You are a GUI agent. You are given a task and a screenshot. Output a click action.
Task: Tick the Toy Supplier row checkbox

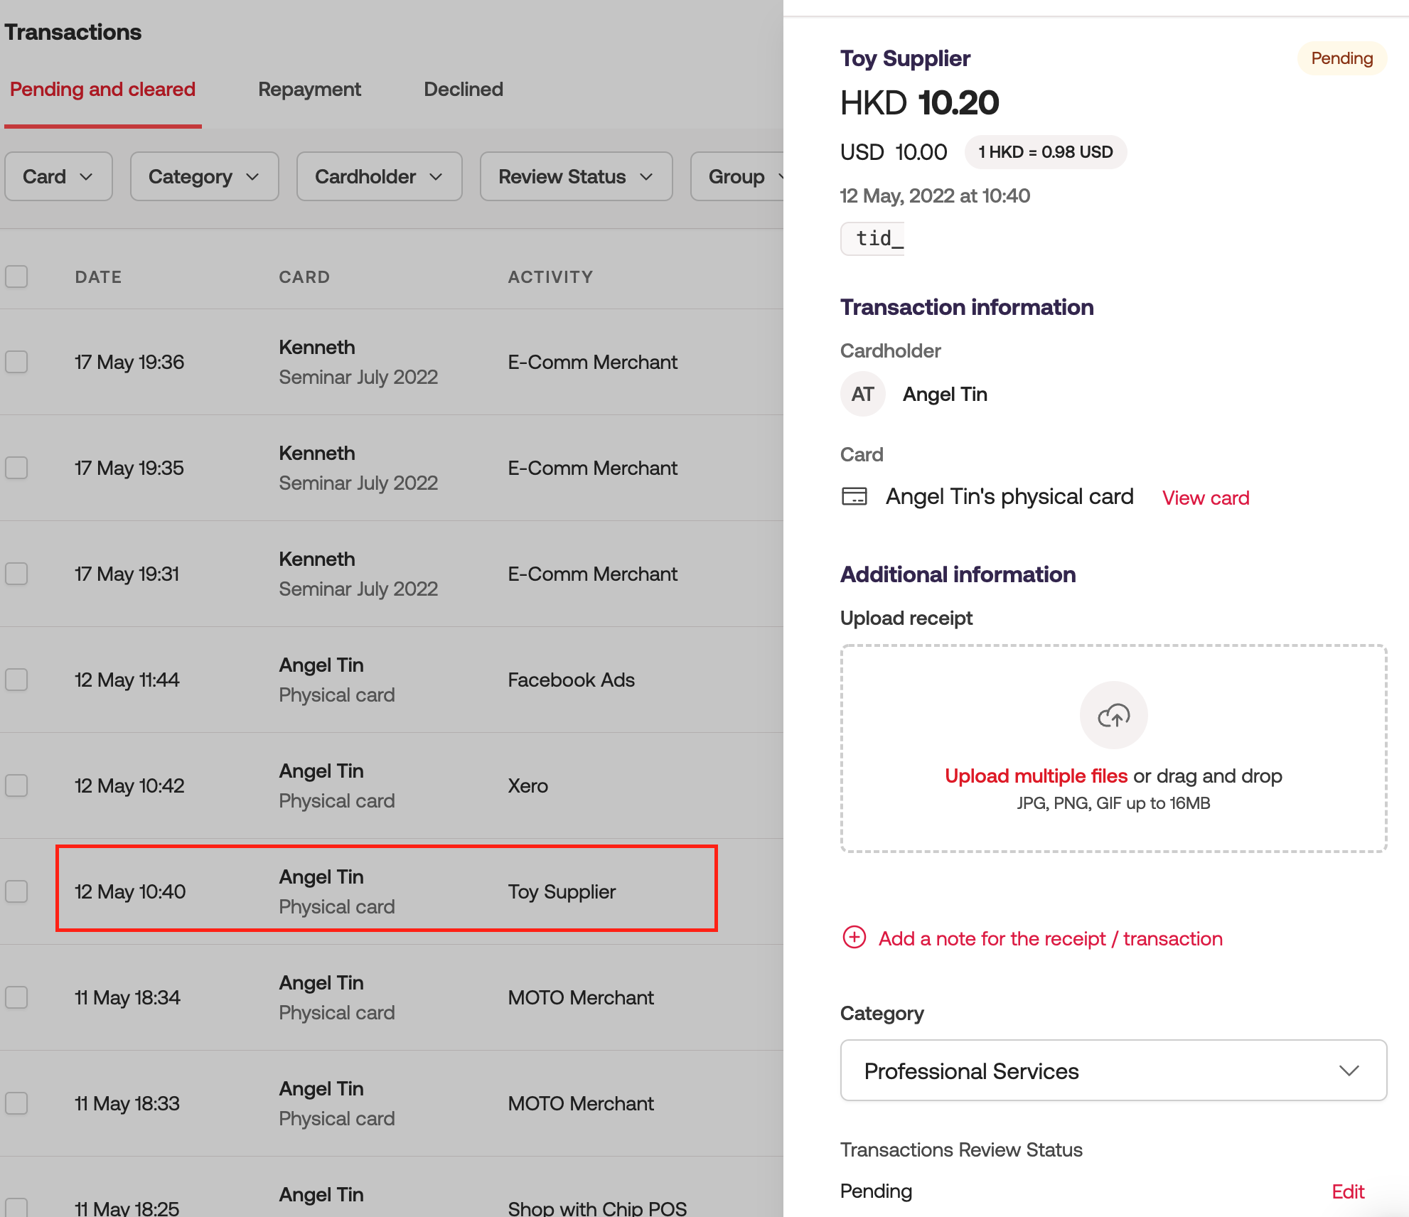click(16, 891)
